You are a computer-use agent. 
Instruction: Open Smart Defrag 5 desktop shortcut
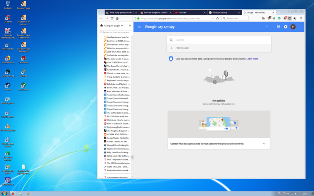[8, 73]
